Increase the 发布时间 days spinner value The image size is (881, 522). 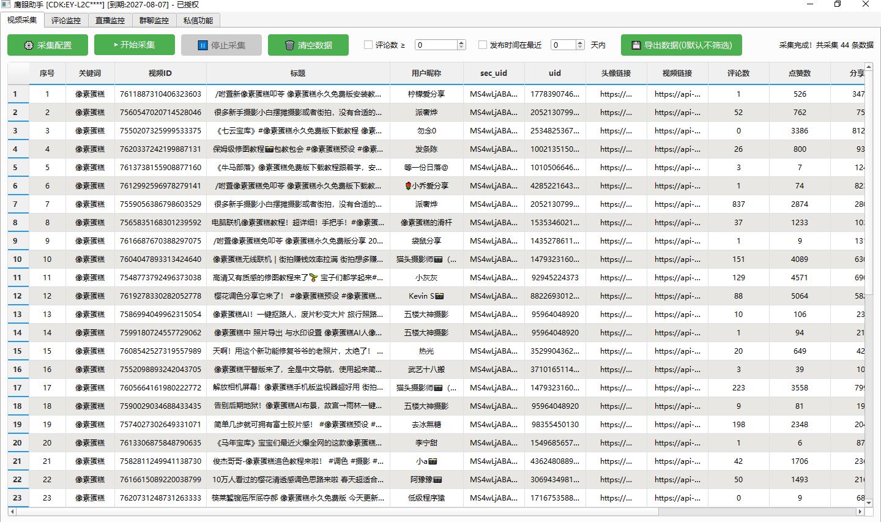point(580,42)
